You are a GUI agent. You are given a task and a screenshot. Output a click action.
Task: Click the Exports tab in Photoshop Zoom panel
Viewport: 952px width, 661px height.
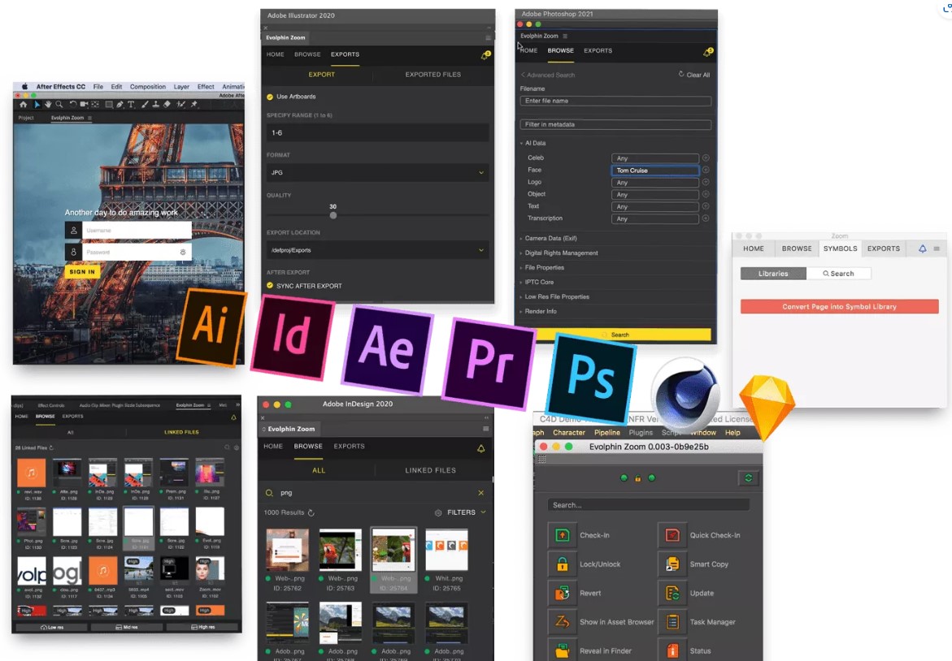pyautogui.click(x=598, y=51)
